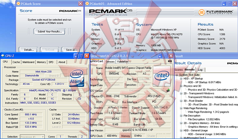Click the CPU-Z title bar icon
This screenshot has height=139, width=238.
tap(3, 56)
